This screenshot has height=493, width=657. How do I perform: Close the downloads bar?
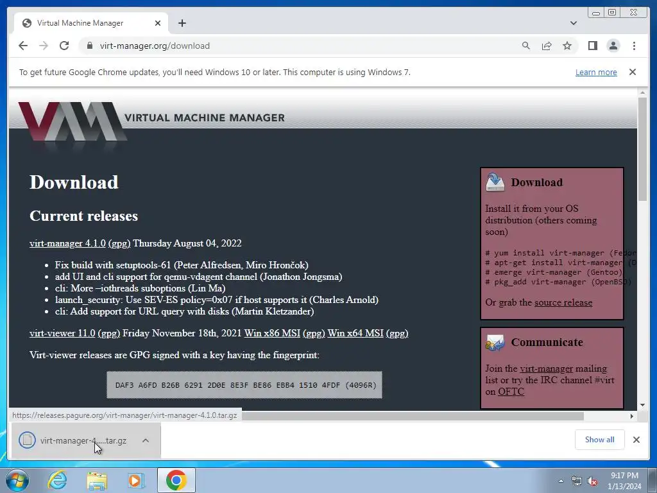coord(636,440)
